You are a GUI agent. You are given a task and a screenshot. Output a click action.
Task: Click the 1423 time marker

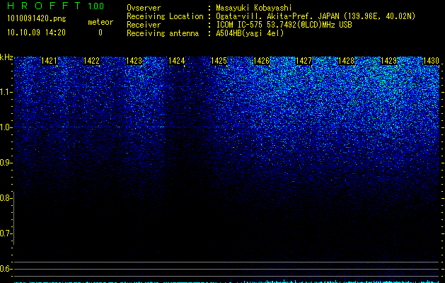(134, 60)
